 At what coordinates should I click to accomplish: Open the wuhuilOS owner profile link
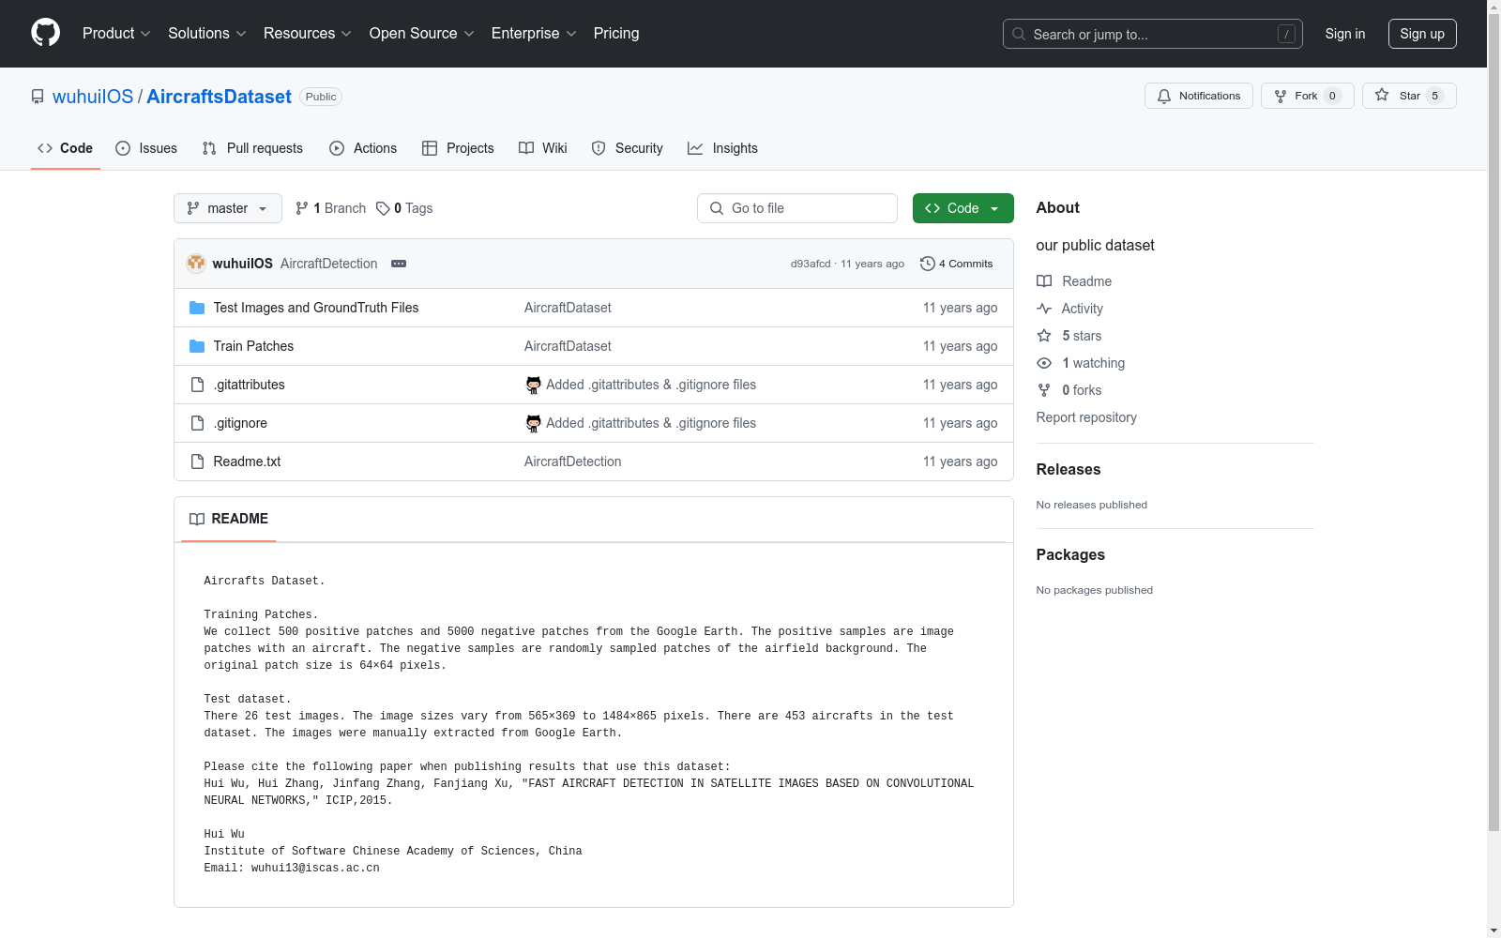click(x=93, y=97)
